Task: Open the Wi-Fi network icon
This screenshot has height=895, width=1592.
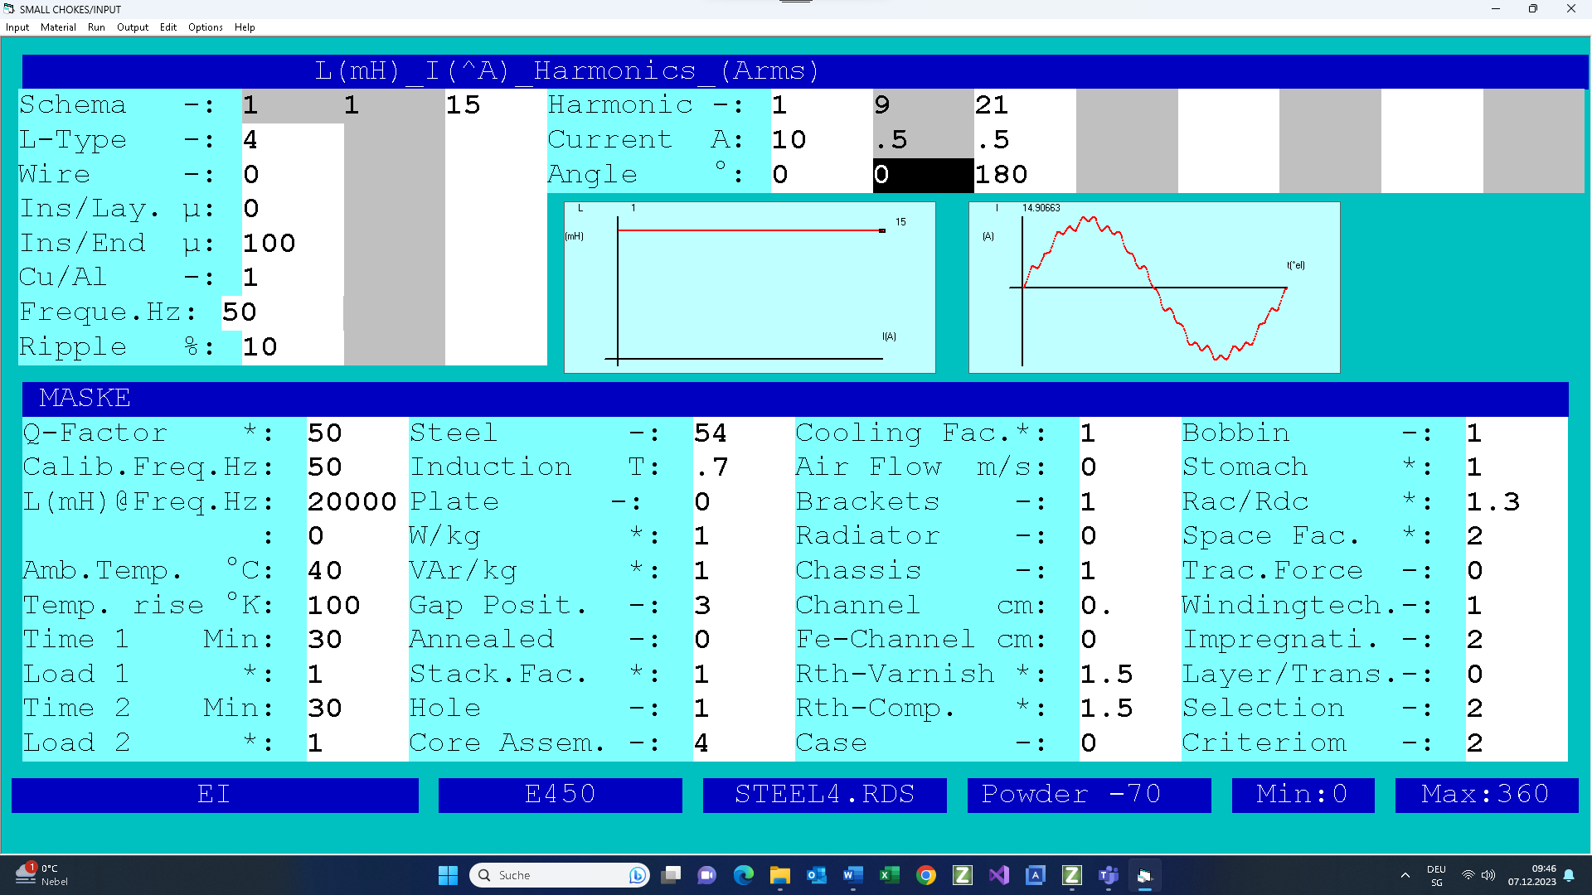Action: pos(1468,875)
